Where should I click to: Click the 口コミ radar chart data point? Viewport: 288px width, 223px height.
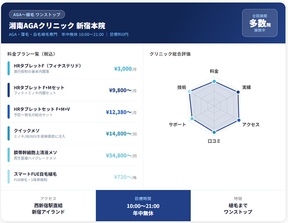(x=214, y=132)
